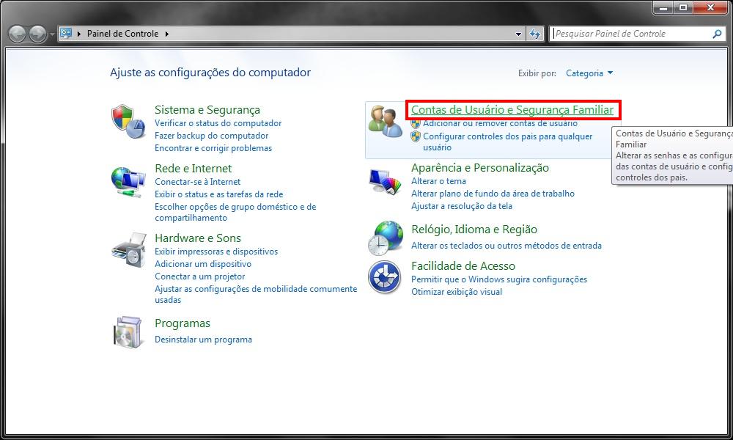The width and height of the screenshot is (733, 440).
Task: Click Exibir impressoras e dispositivos
Action: (216, 252)
